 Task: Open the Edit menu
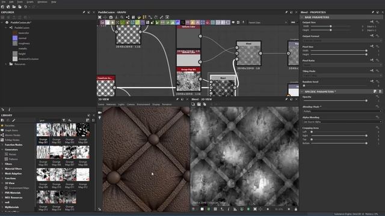click(11, 2)
